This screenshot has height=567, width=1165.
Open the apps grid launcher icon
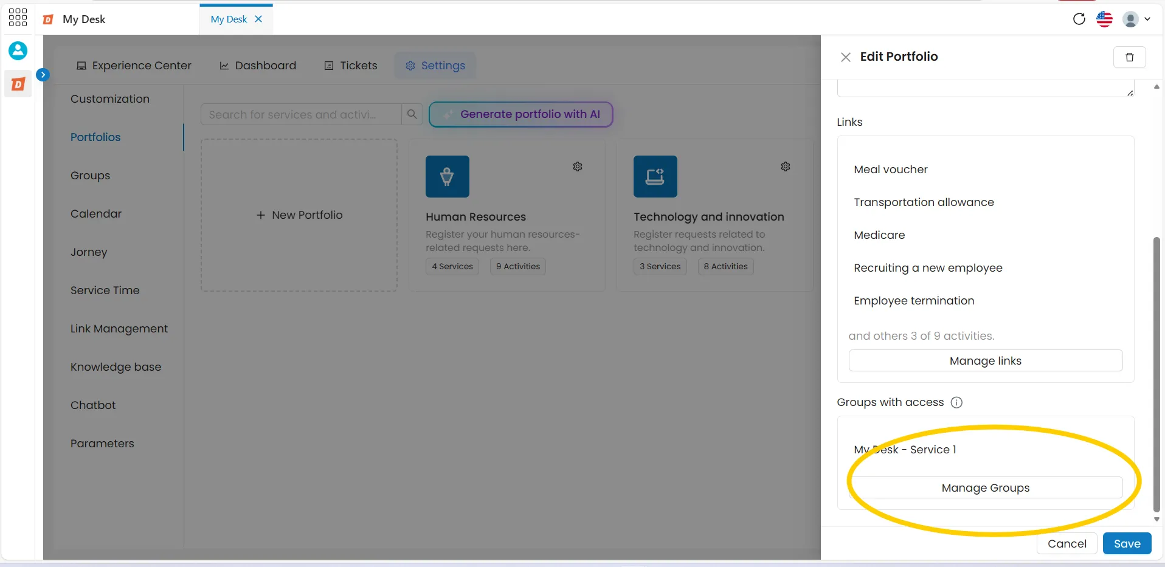[x=18, y=18]
